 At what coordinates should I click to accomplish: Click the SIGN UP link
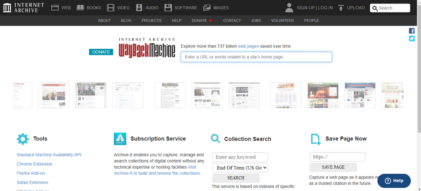(306, 8)
